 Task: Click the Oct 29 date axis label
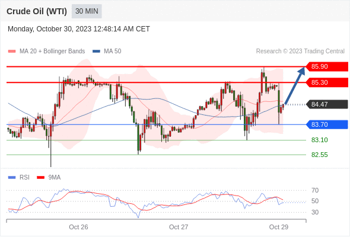click(279, 227)
